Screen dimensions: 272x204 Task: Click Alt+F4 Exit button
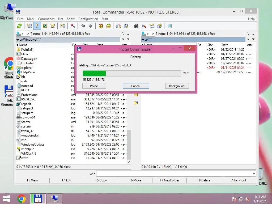pyautogui.click(x=239, y=180)
